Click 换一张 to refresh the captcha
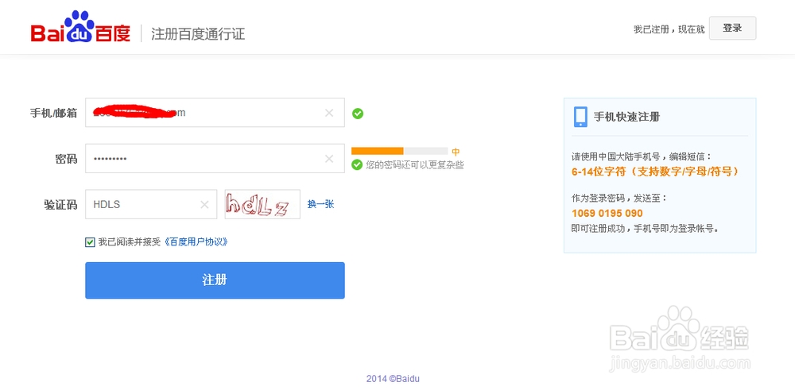The width and height of the screenshot is (795, 390). click(x=320, y=205)
